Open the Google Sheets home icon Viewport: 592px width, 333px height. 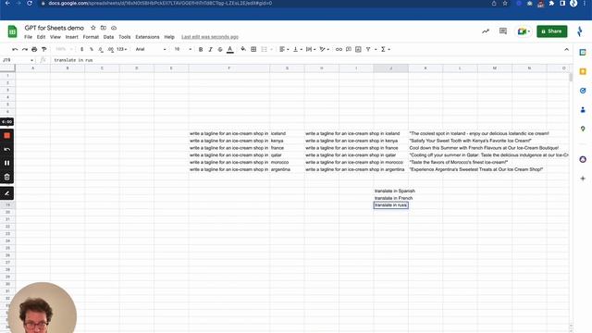tap(12, 31)
